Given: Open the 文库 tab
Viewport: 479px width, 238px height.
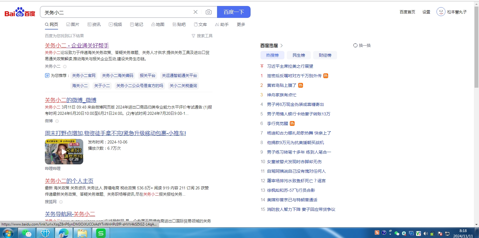Looking at the screenshot, I should click(x=200, y=24).
